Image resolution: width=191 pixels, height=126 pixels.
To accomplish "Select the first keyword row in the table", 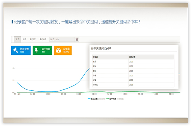I will coord(133,62).
